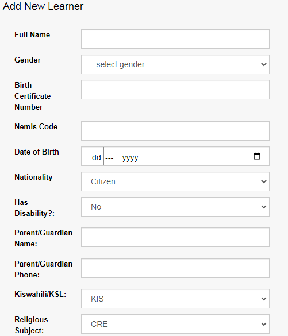Click the chevron arrow on Religious Subject dropdown
This screenshot has height=336, width=288.
pyautogui.click(x=264, y=324)
